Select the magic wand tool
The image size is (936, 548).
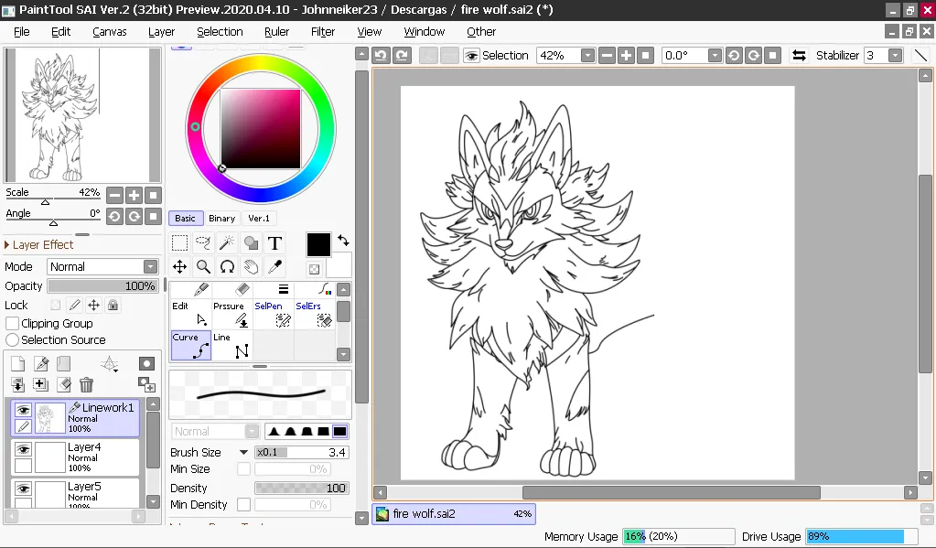[x=227, y=243]
